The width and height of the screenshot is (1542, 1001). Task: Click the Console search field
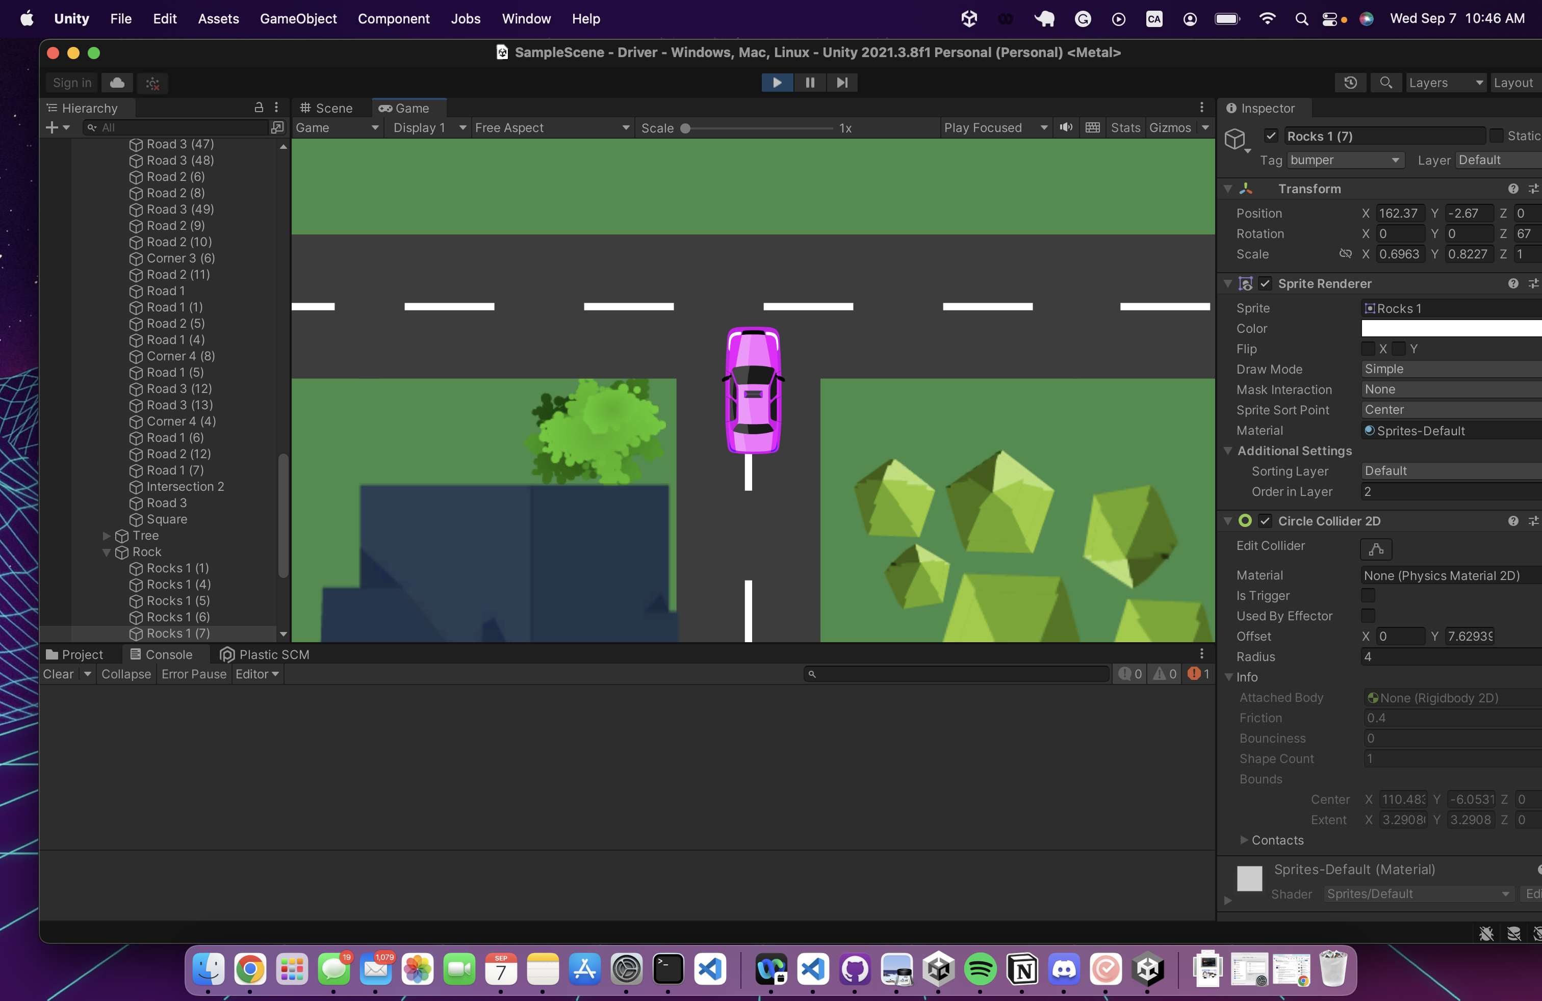coord(956,674)
